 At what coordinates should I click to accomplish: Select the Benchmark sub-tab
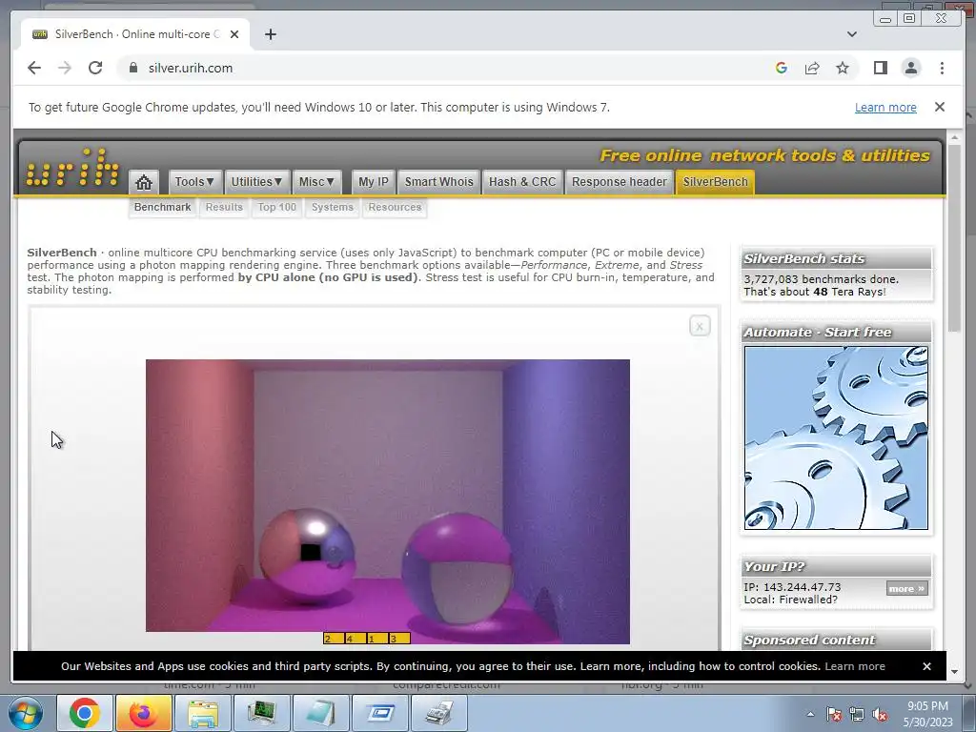tap(162, 207)
